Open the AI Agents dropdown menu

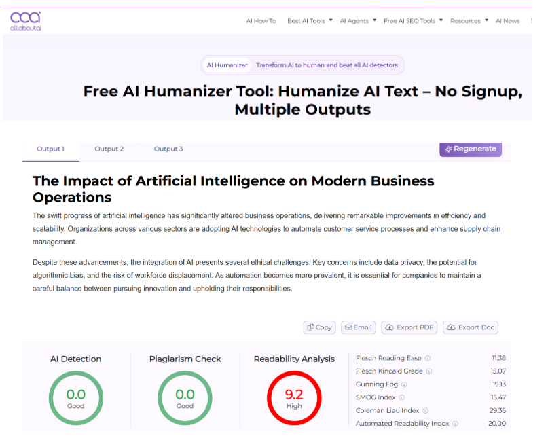click(x=374, y=20)
